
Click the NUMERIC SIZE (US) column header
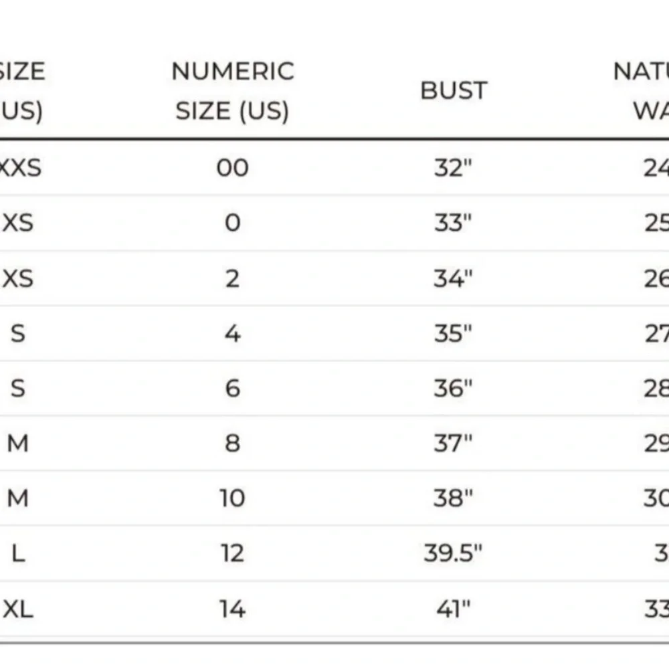click(x=233, y=91)
